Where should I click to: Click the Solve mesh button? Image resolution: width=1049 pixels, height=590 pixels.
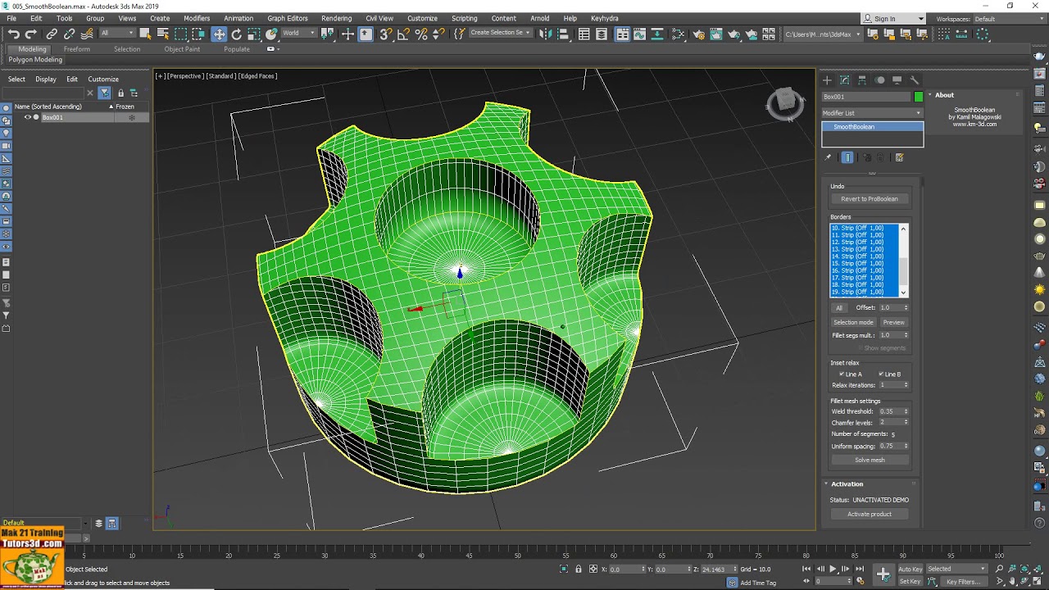[x=870, y=460]
